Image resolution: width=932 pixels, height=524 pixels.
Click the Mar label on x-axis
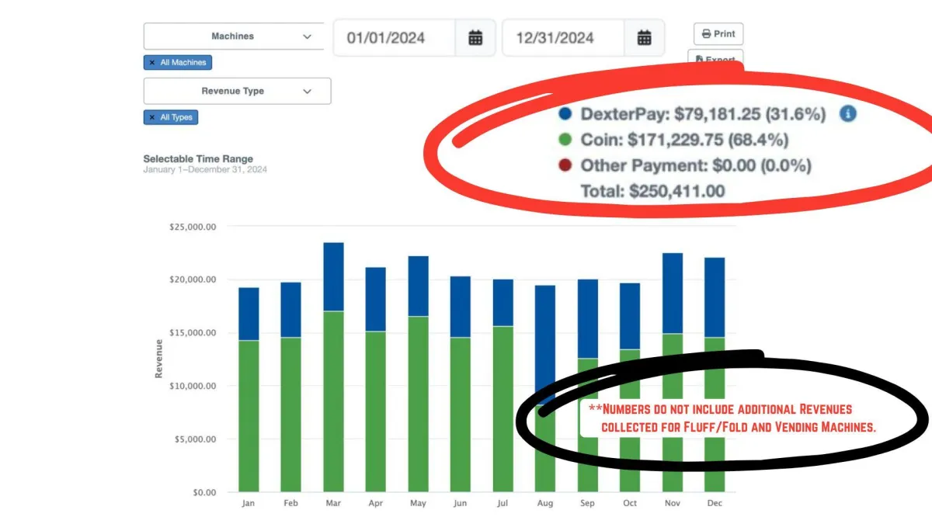click(x=333, y=504)
